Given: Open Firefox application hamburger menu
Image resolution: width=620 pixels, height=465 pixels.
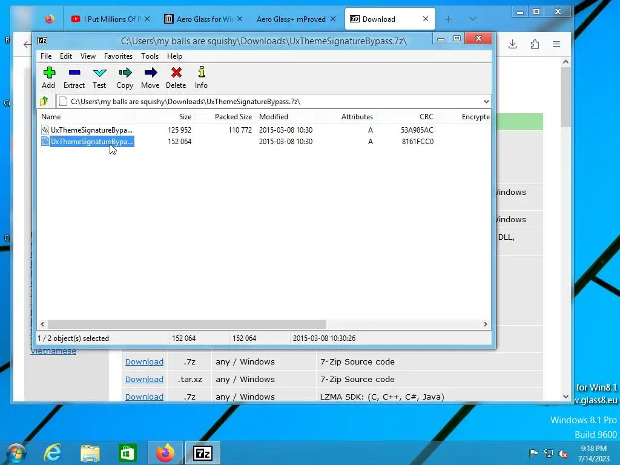Looking at the screenshot, I should (556, 44).
